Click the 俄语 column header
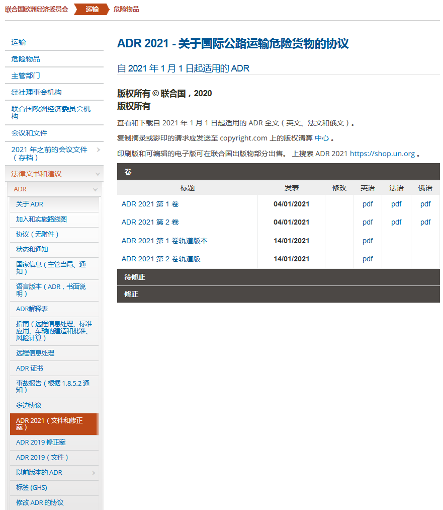Viewport: 443px width, 510px height. click(x=425, y=188)
